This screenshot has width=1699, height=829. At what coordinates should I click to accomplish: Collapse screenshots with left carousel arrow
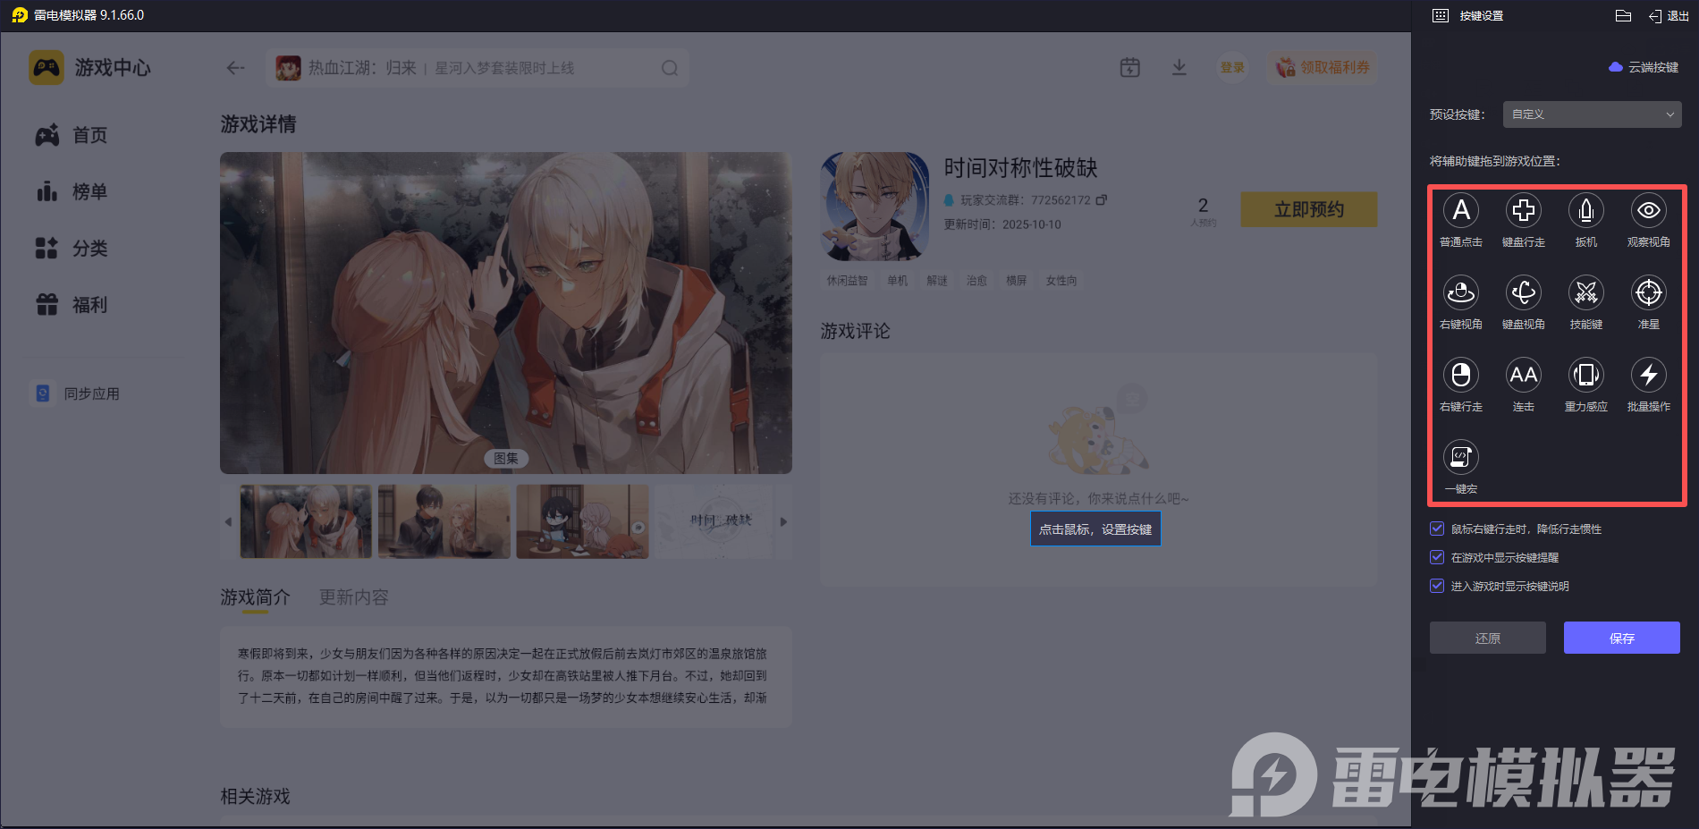point(227,521)
